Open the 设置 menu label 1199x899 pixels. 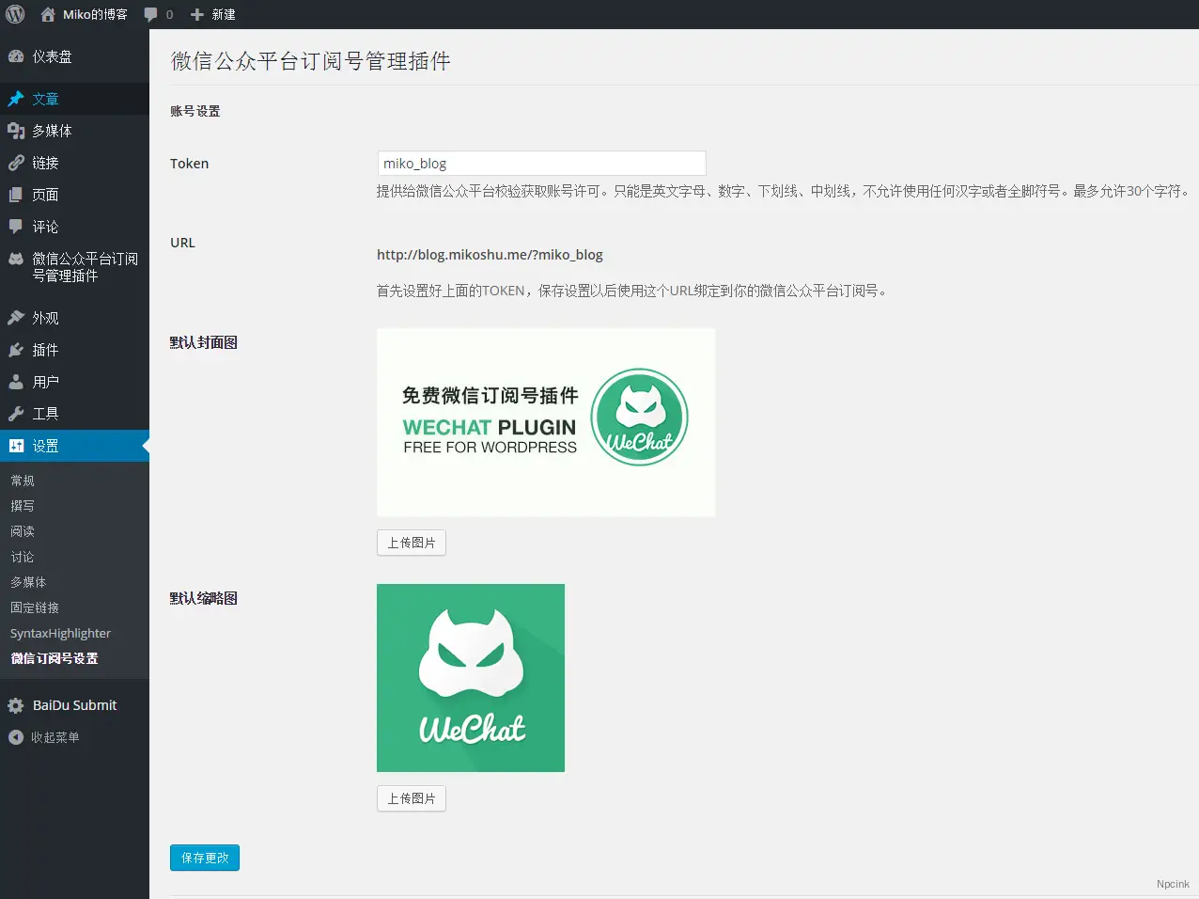[x=45, y=446]
